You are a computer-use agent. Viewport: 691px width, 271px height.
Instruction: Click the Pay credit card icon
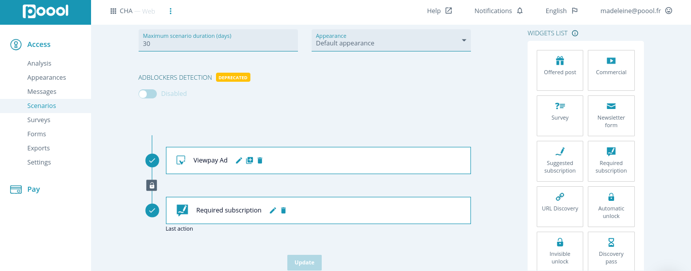pos(16,190)
